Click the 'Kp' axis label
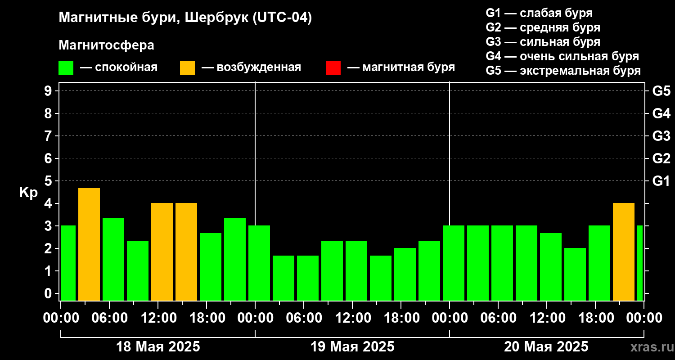Screen dimensions: 675x360 pos(28,193)
